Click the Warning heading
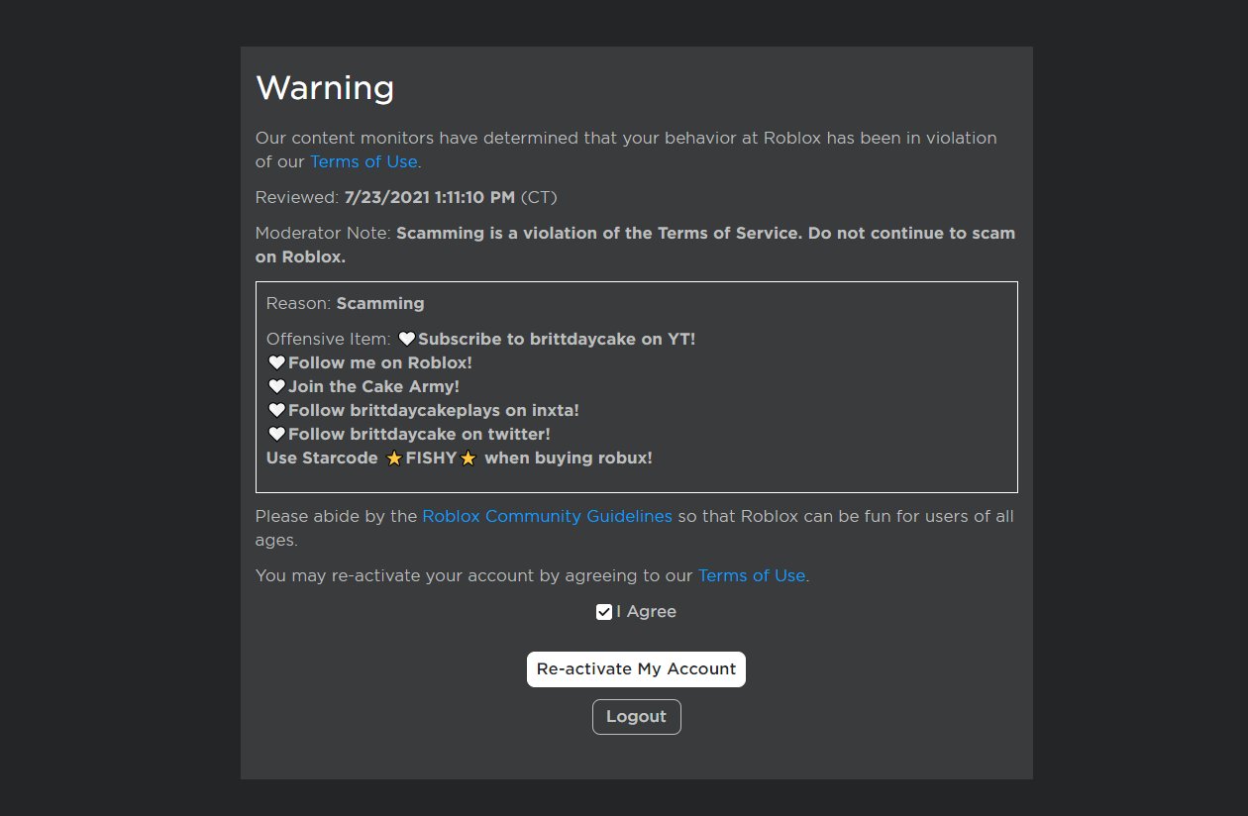The image size is (1248, 816). (325, 88)
